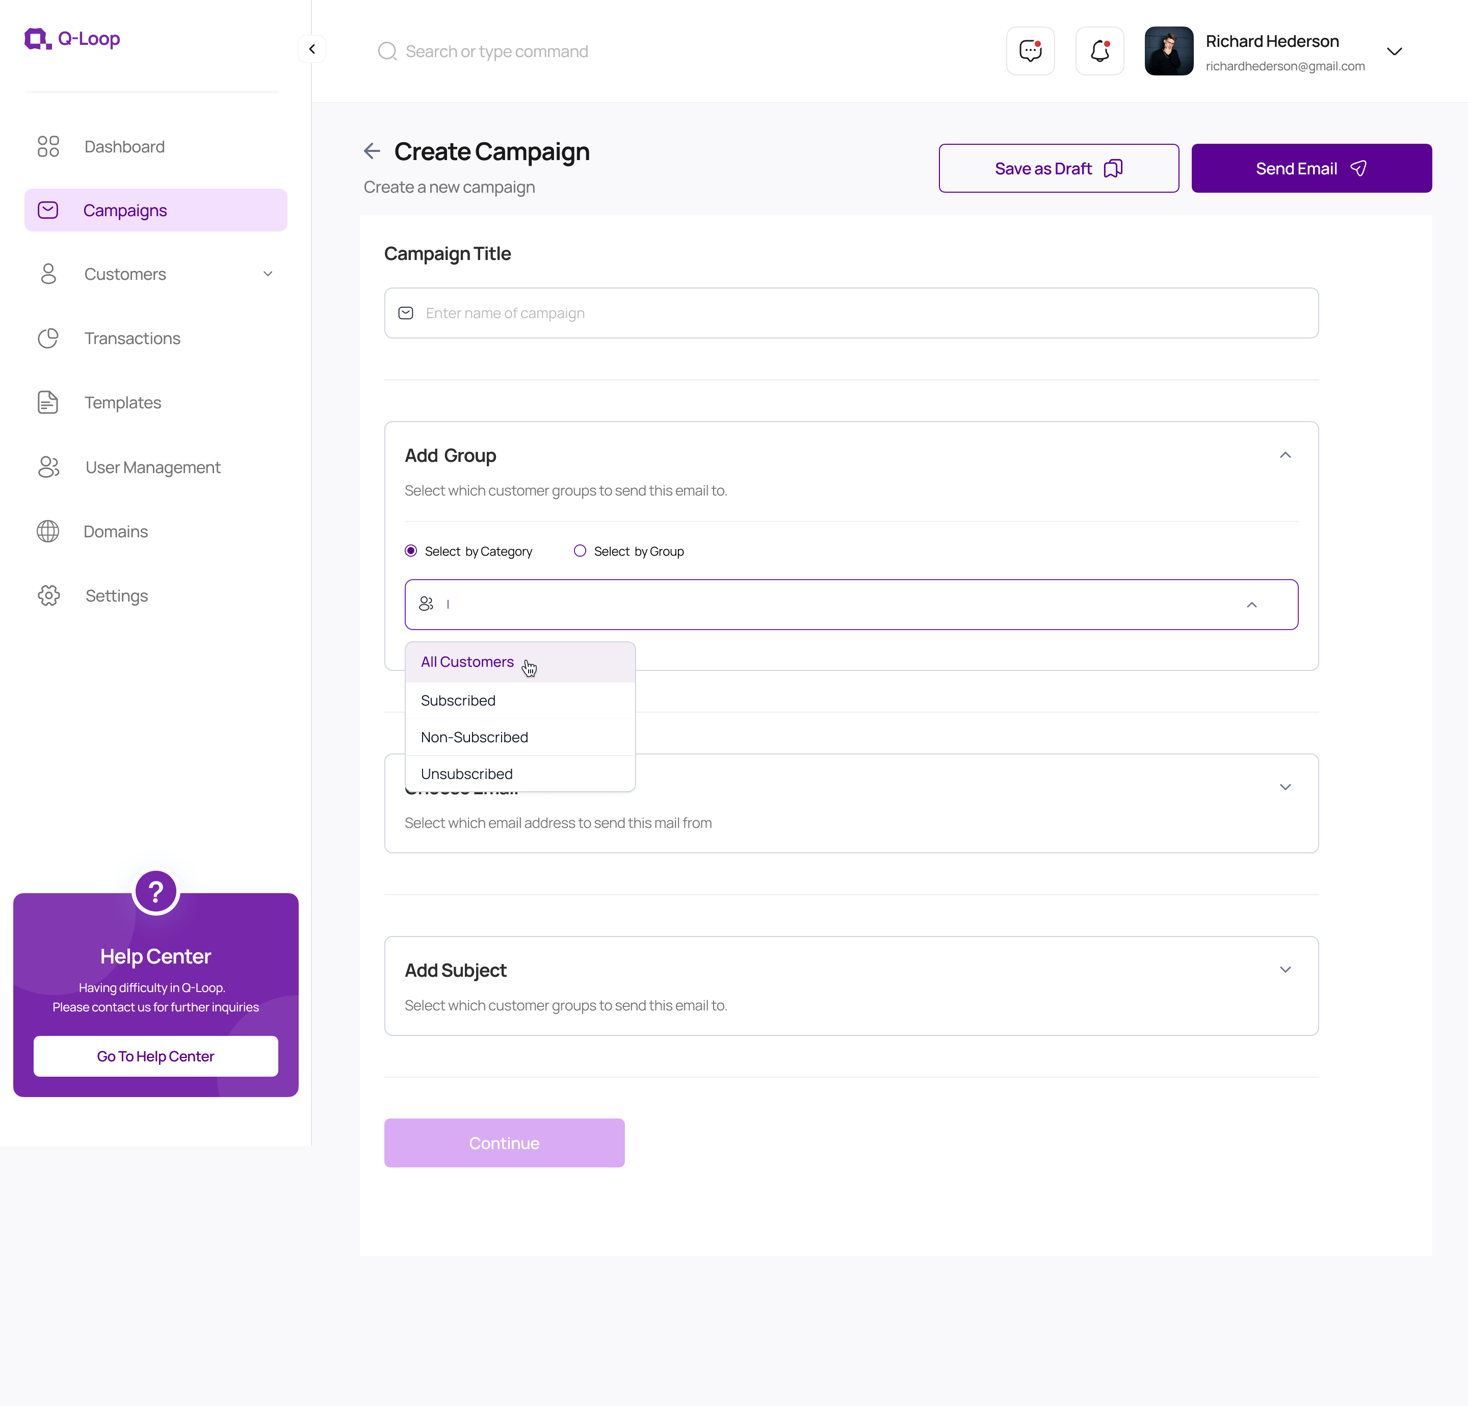The height and width of the screenshot is (1406, 1468).
Task: Click the Campaigns envelope icon in sidebar
Action: 48,210
